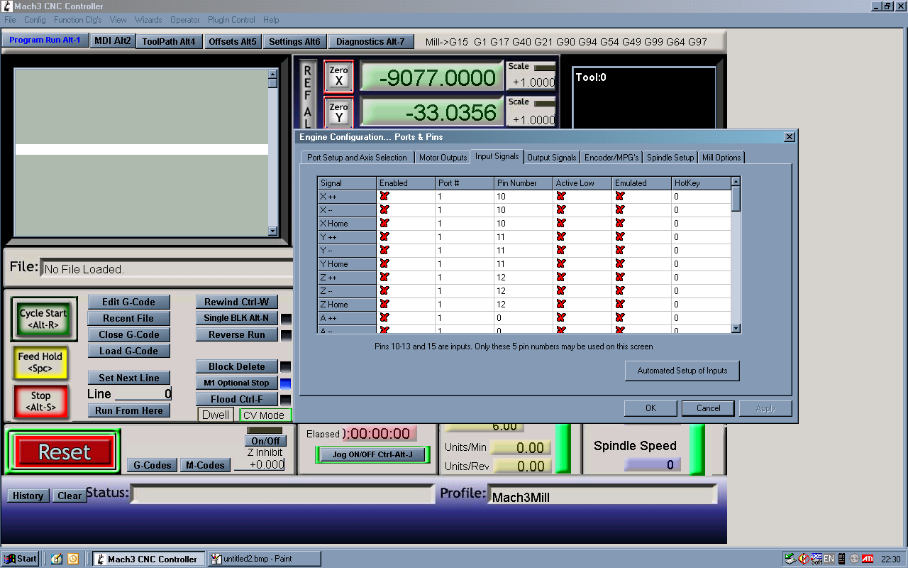The image size is (908, 568).
Task: Click the Zero X axis button
Action: point(338,77)
